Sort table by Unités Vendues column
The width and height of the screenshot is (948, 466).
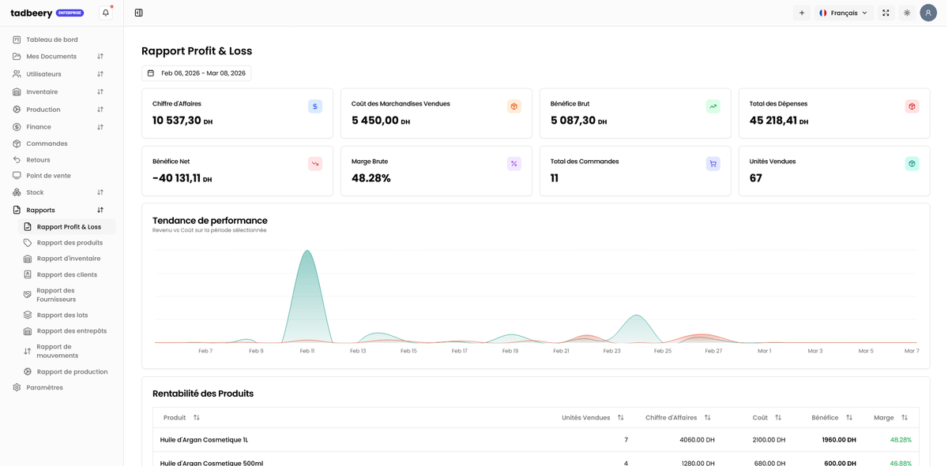pyautogui.click(x=592, y=418)
